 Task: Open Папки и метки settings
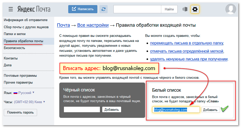click(x=15, y=34)
